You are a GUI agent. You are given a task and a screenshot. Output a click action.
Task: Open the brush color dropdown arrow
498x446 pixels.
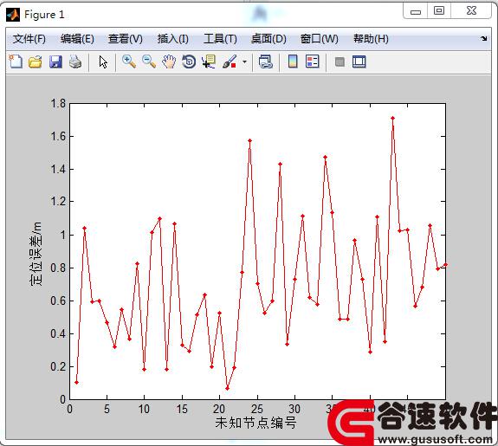pyautogui.click(x=244, y=62)
